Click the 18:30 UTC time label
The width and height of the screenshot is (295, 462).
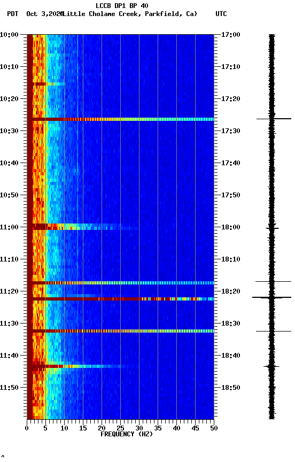[x=231, y=324]
